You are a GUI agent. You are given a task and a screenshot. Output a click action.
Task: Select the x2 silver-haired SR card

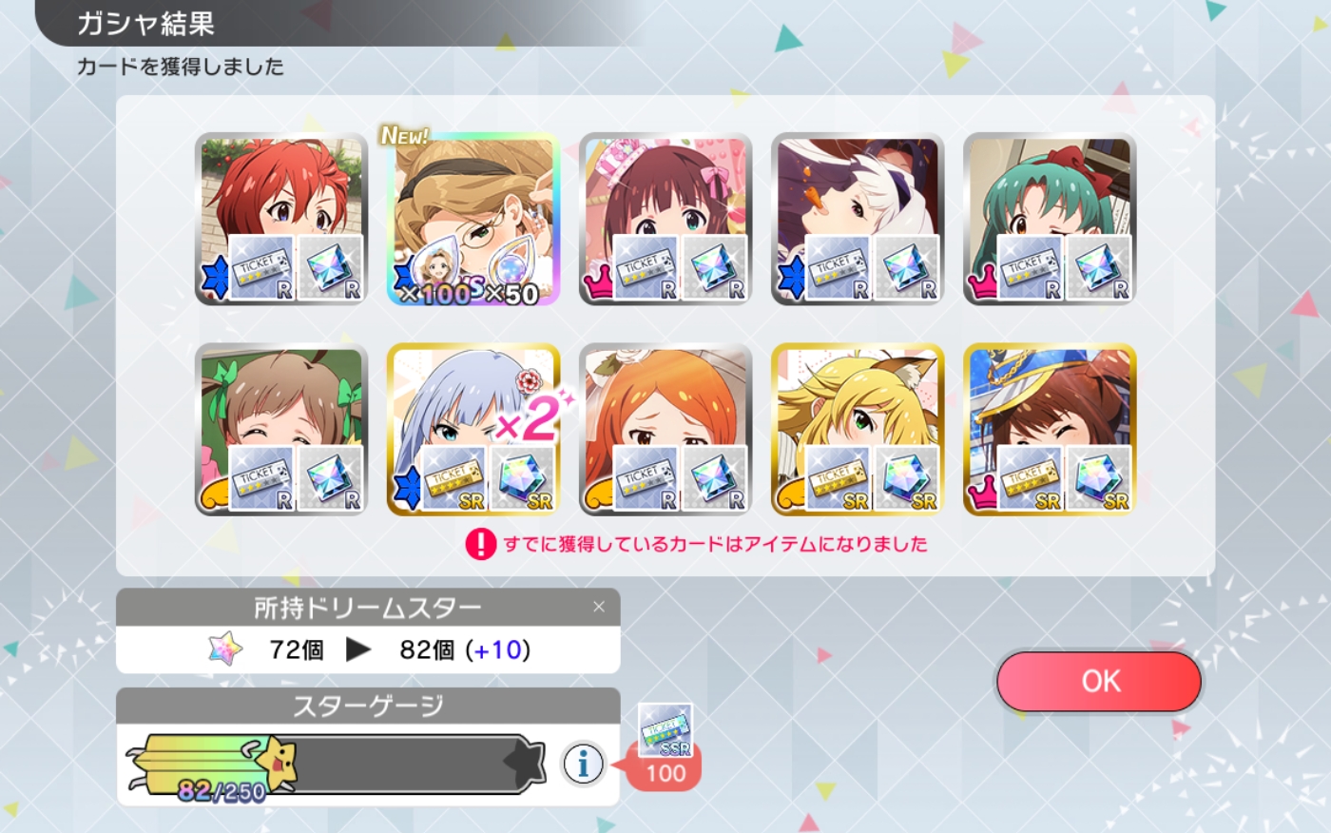click(473, 430)
